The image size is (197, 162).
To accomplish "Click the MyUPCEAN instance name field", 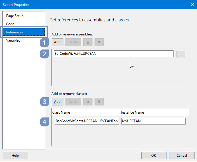I will 153,121.
